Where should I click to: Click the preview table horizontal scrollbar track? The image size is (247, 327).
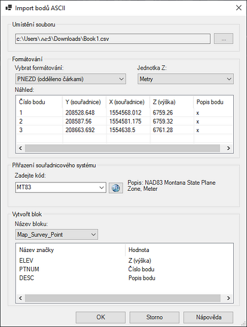tap(123, 148)
